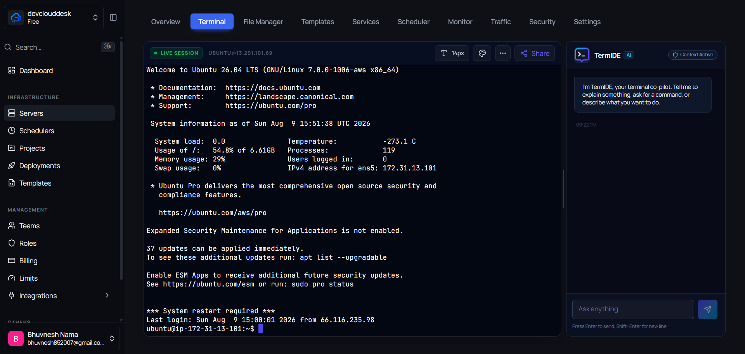Click the Billing card icon
This screenshot has width=745, height=354.
click(12, 260)
